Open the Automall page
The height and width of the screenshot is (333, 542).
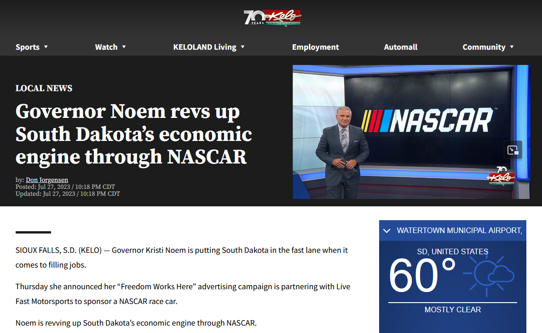(401, 47)
